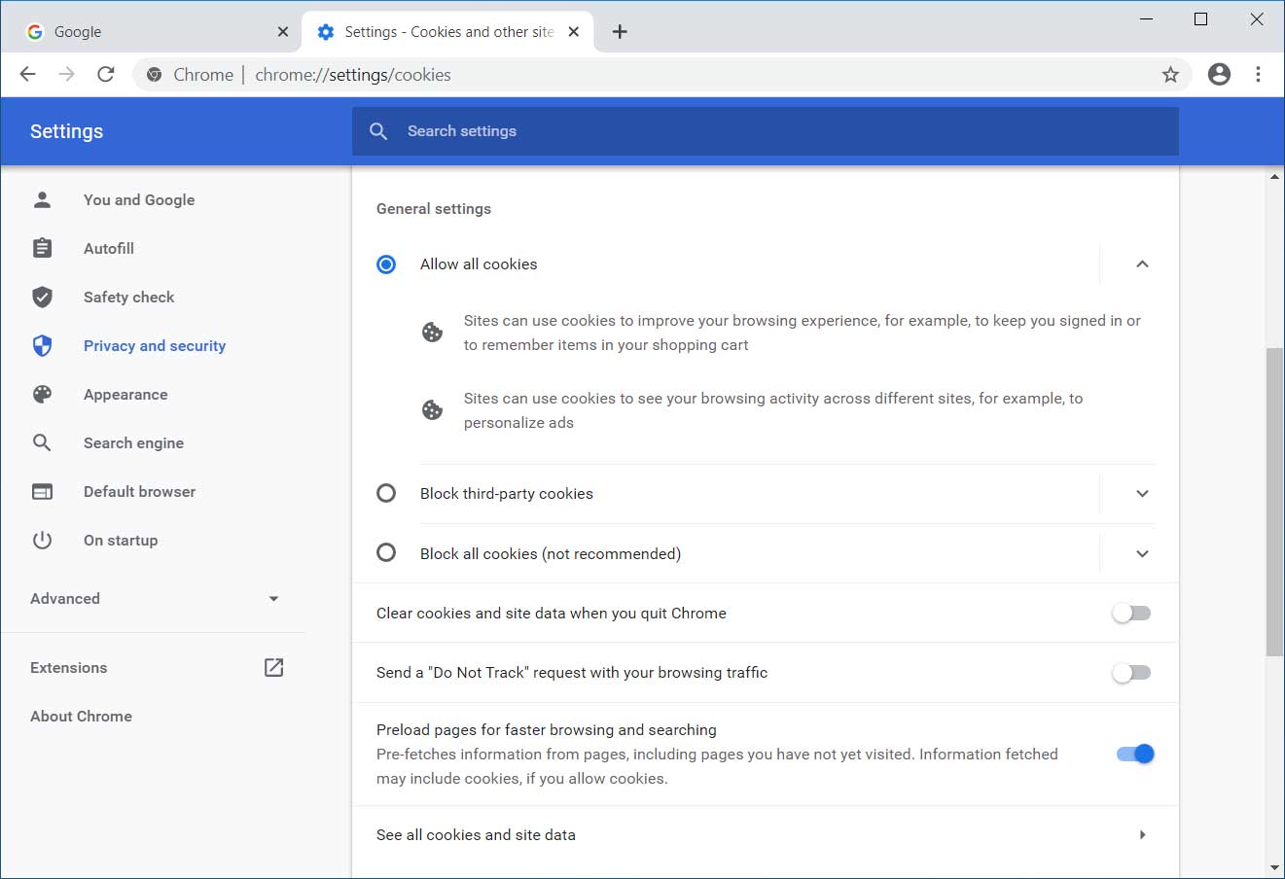
Task: Disable Preload pages for faster browsing toggle
Action: point(1134,754)
